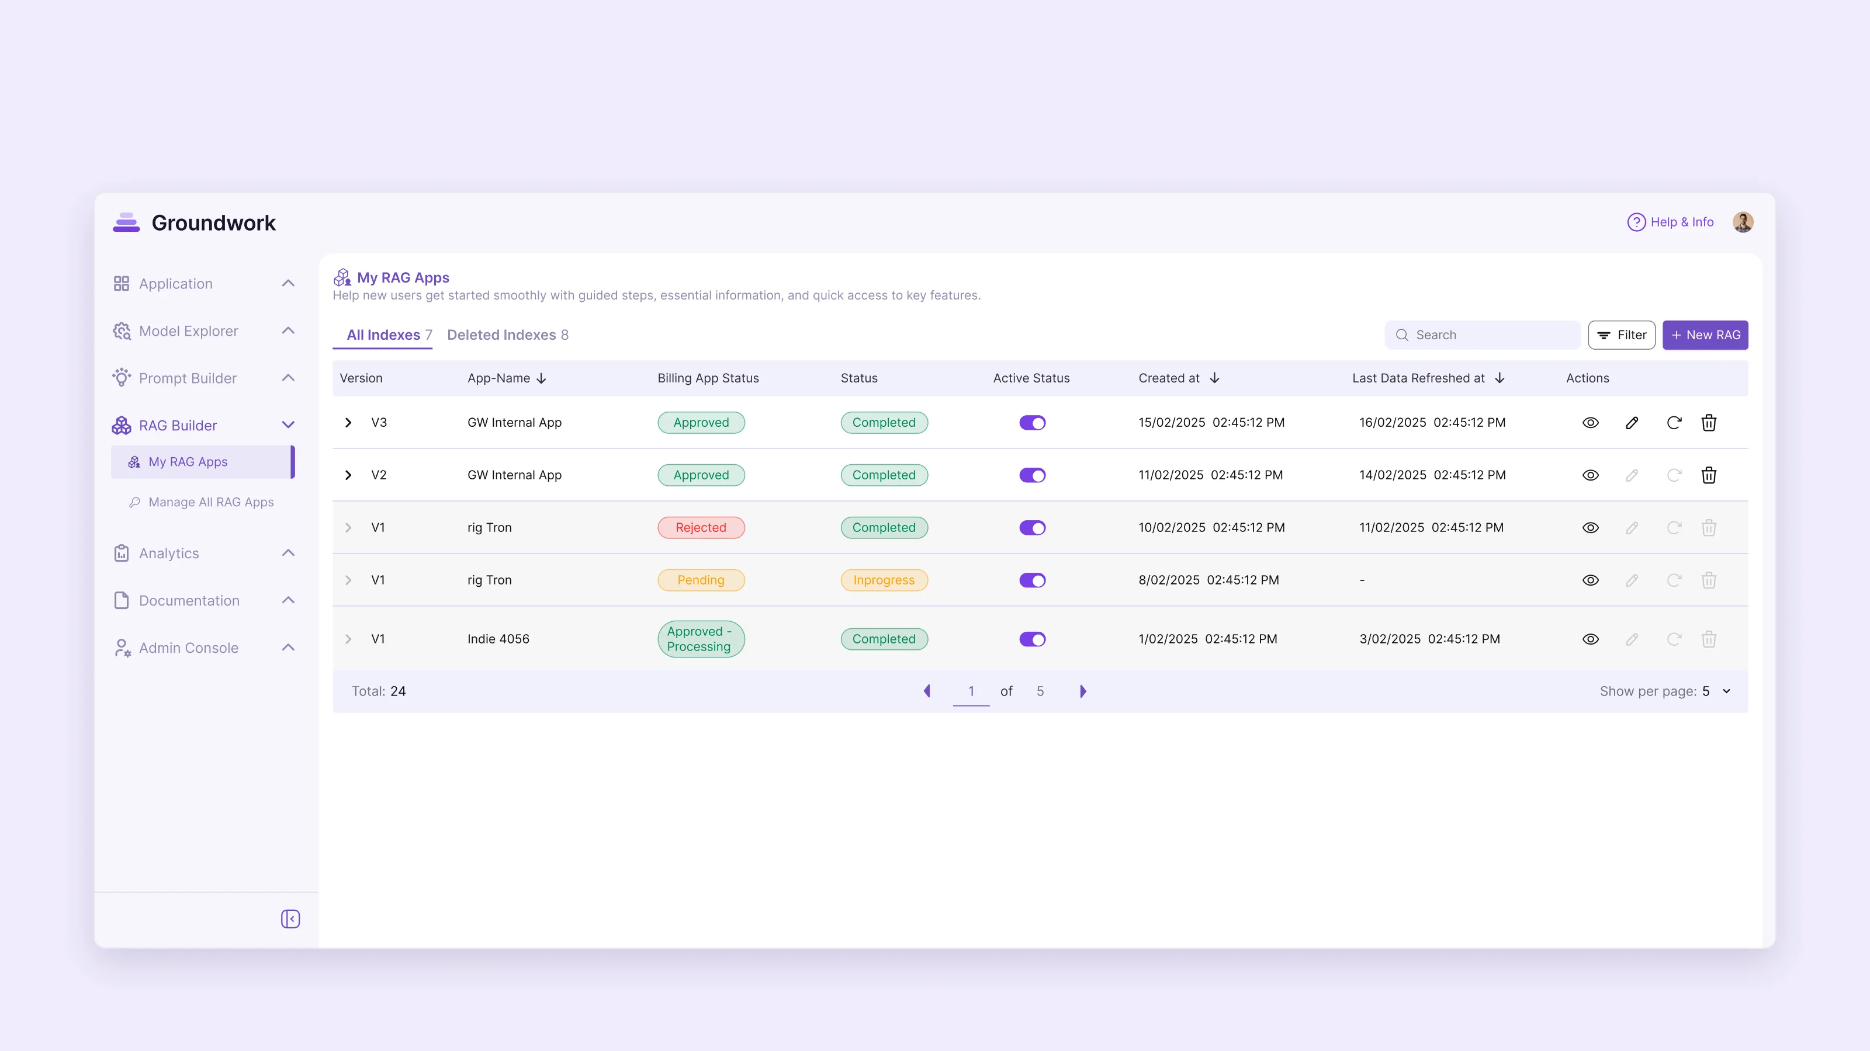Click the New RAG button
This screenshot has height=1051, width=1870.
tap(1705, 335)
